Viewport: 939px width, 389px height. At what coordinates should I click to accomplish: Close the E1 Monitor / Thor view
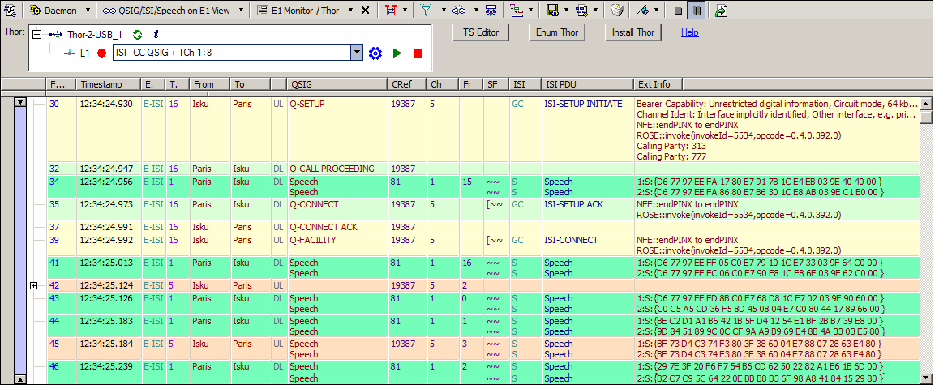coord(365,11)
